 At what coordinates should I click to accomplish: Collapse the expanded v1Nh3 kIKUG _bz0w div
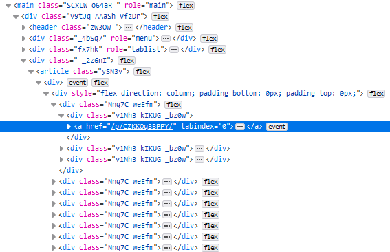click(x=61, y=116)
